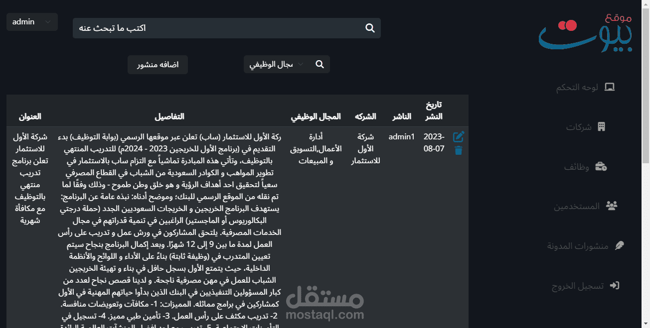Viewport: 650px width, 328px height.
Task: Open the admin user dropdown
Action: point(32,22)
